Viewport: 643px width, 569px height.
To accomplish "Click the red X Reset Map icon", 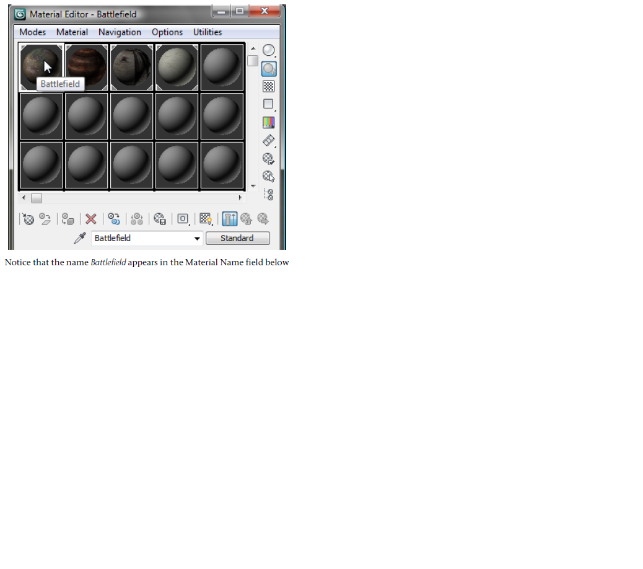I will tap(90, 219).
